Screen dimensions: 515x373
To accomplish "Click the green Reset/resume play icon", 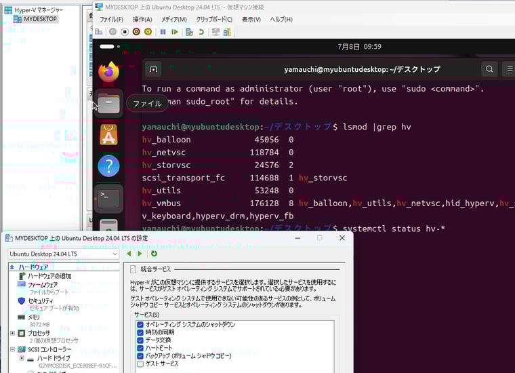I will pos(175,32).
